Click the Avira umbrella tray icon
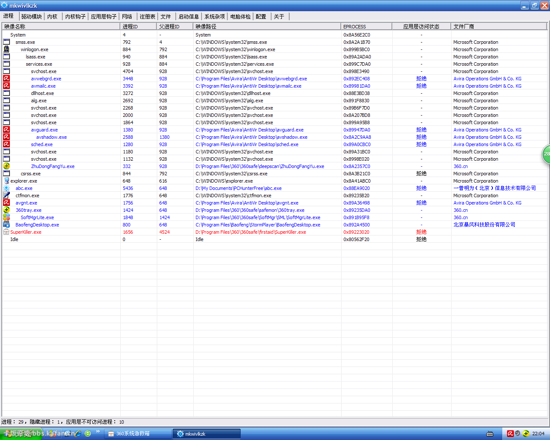This screenshot has width=550, height=440. click(x=510, y=434)
